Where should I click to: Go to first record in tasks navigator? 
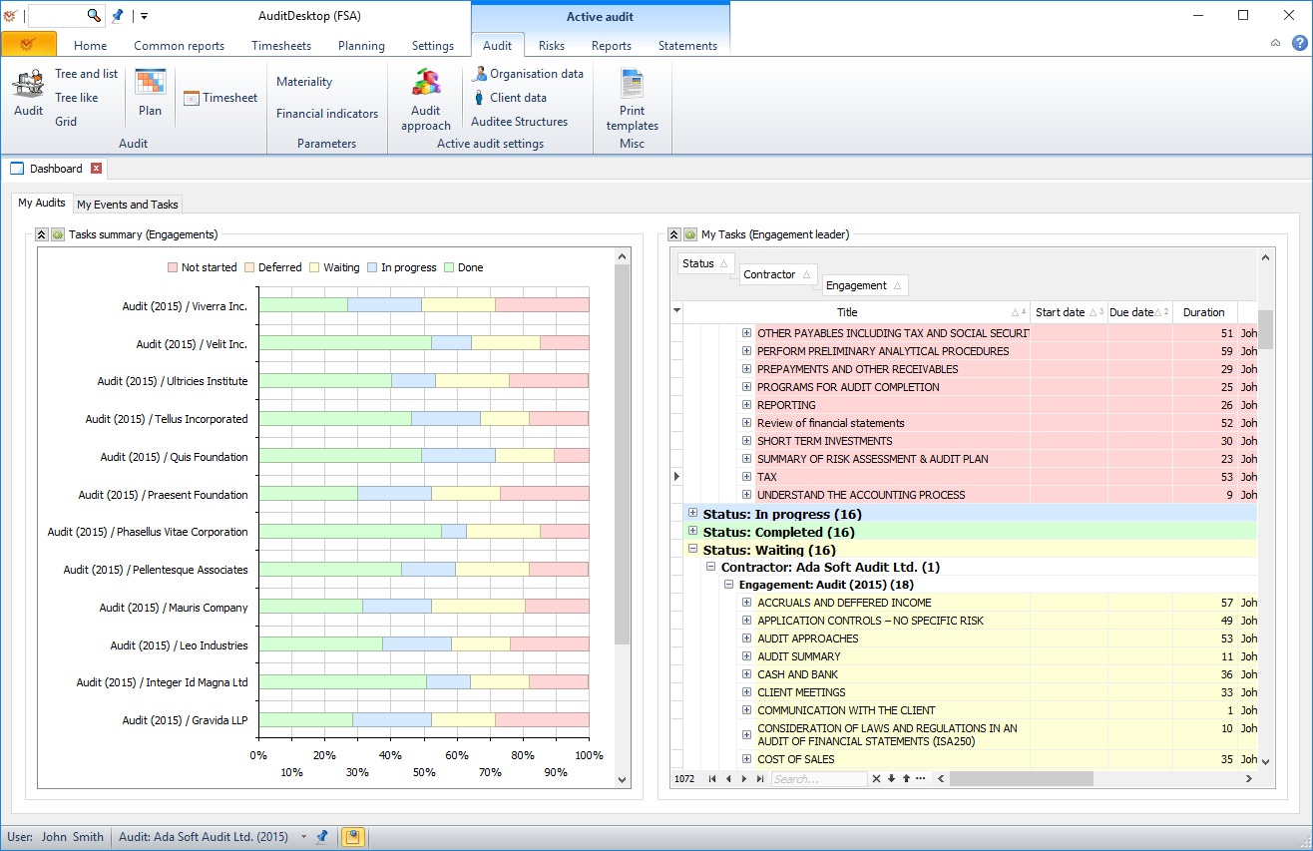[x=712, y=779]
